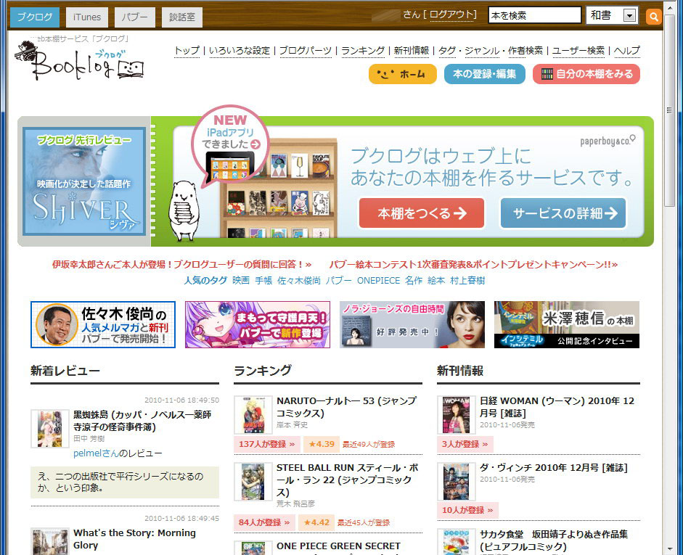Image resolution: width=683 pixels, height=555 pixels.
Task: Click 黒蜘蛛島 book cover thumbnail
Action: 49,428
